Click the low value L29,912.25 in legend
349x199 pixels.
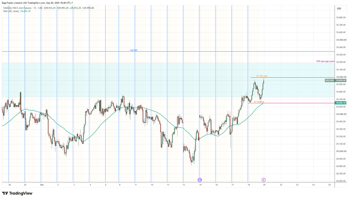click(x=75, y=8)
